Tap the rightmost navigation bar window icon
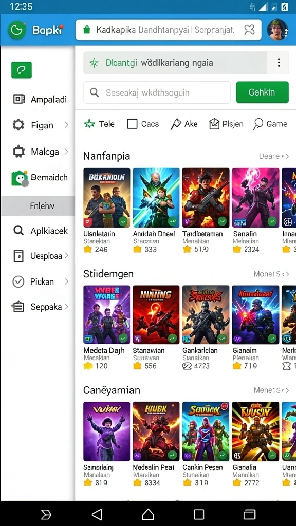The image size is (296, 526). click(x=249, y=514)
